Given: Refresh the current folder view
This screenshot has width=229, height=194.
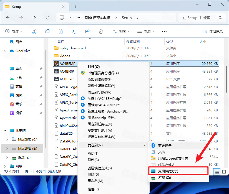Looking at the screenshot, I should pos(48,18).
